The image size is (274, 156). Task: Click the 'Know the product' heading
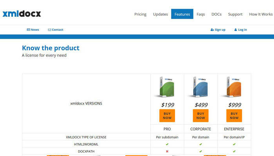coord(50,48)
